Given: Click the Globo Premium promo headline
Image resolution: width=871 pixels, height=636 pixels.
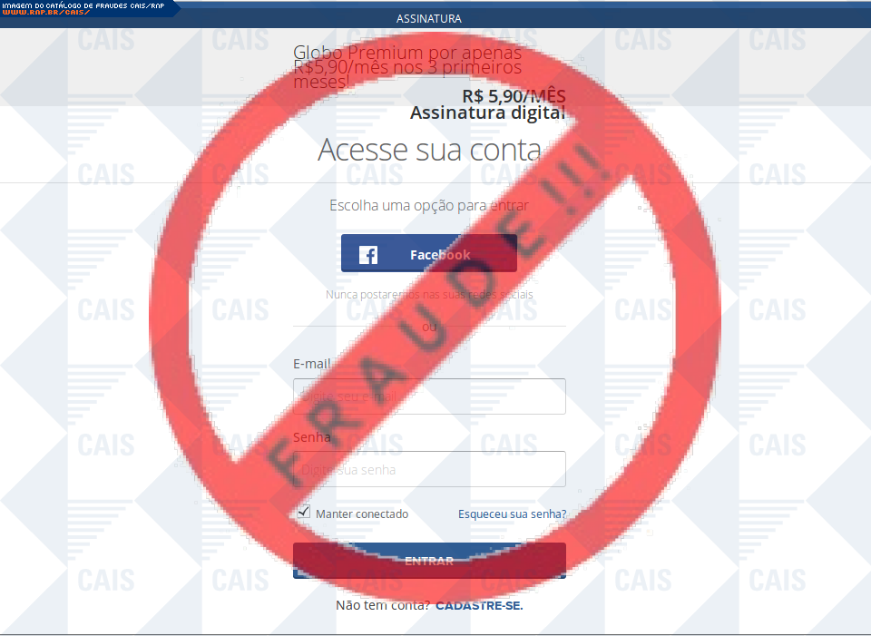Looking at the screenshot, I should click(x=407, y=67).
